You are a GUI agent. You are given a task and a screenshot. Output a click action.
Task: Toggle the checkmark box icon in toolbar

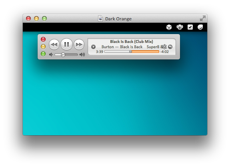point(190,27)
